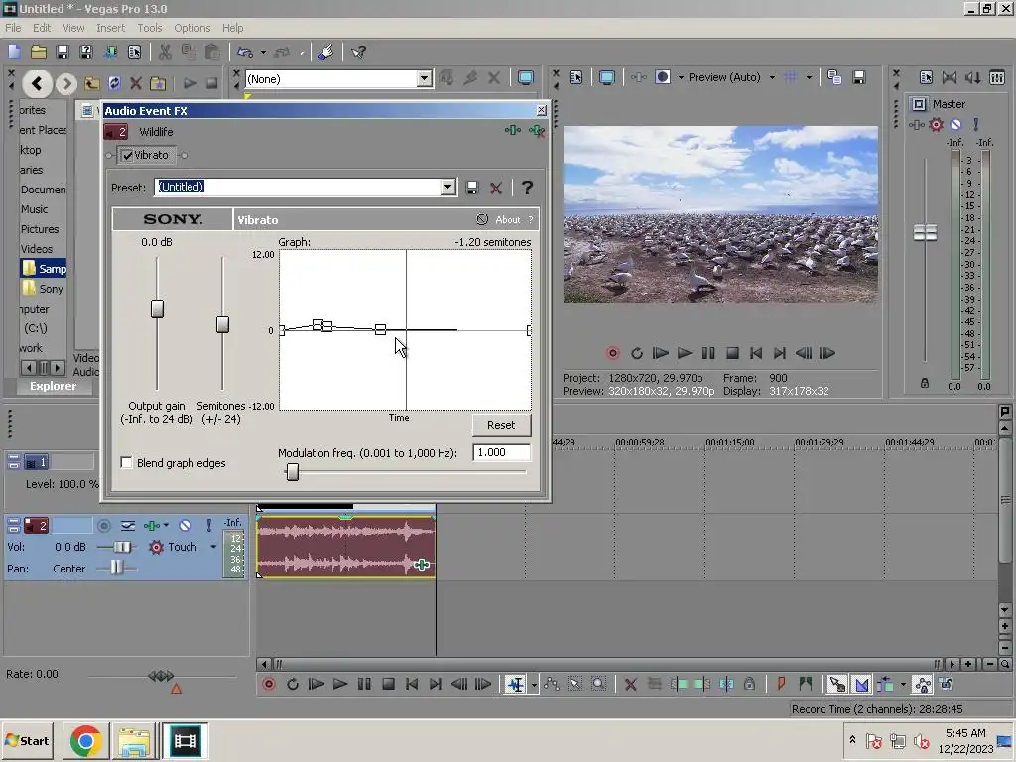
Task: Switch to the Explorer tab
Action: 53,386
